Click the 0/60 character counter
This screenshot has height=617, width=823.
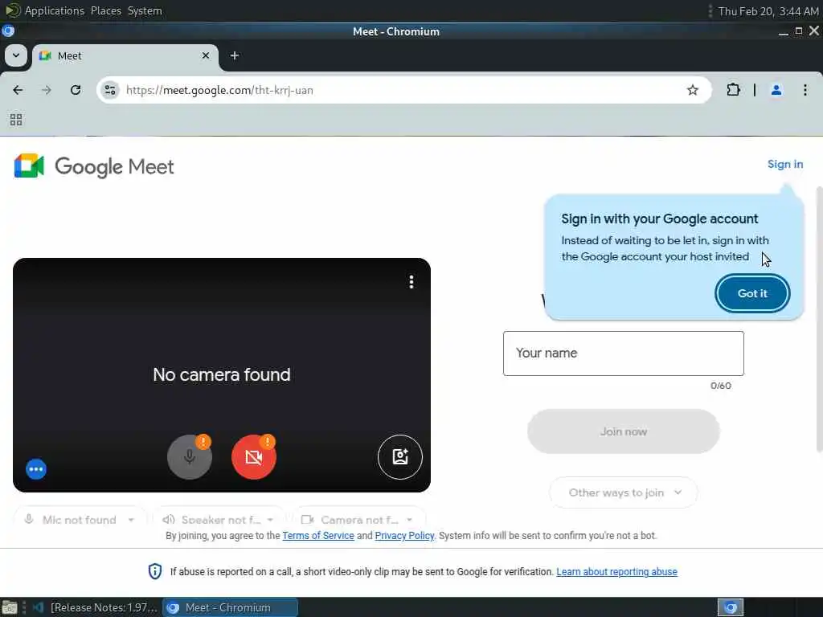(721, 386)
